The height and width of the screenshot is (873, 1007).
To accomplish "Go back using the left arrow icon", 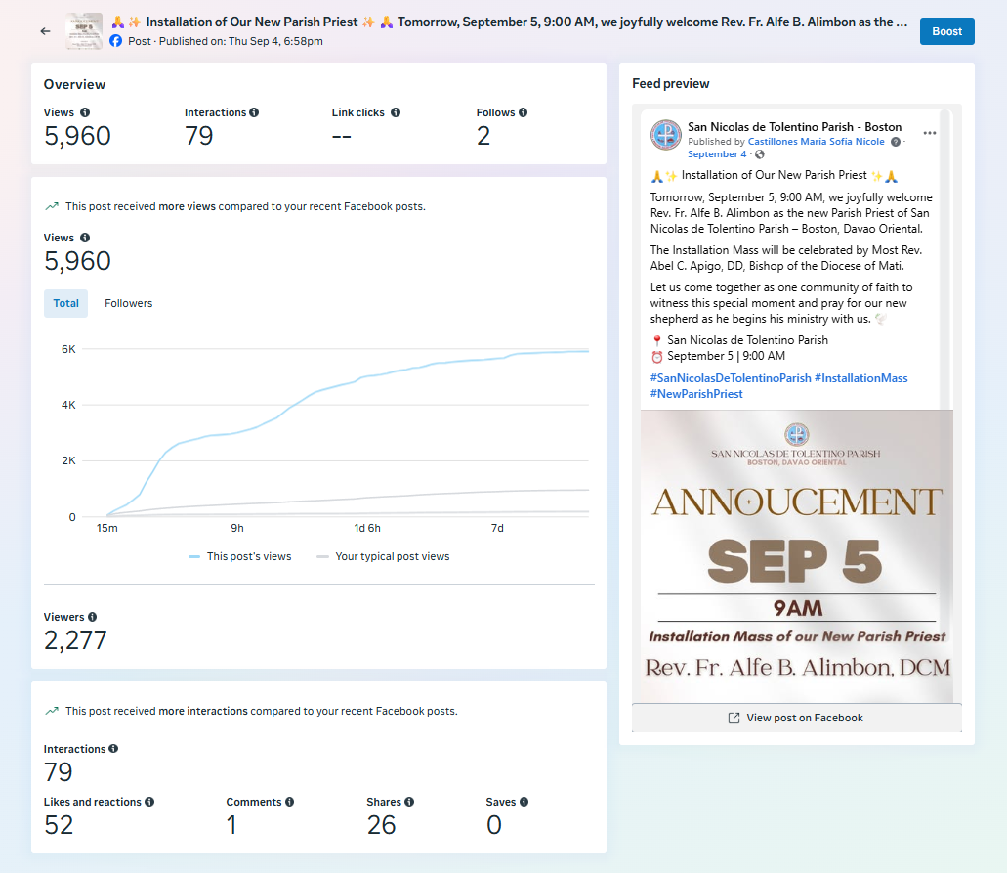I will point(45,31).
